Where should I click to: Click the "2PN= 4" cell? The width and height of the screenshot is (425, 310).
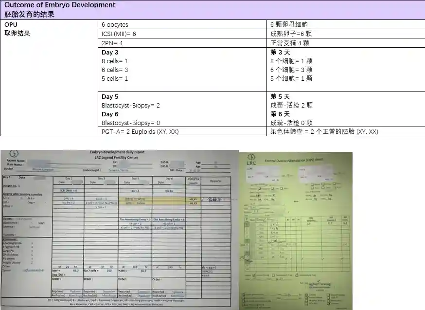pos(112,43)
